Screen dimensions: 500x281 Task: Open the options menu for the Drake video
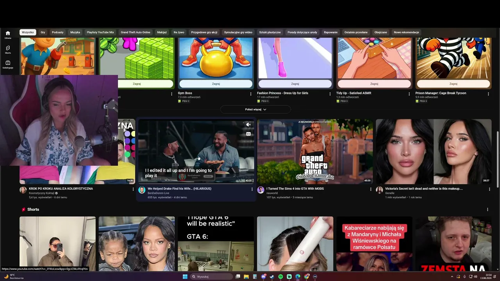pos(252,189)
